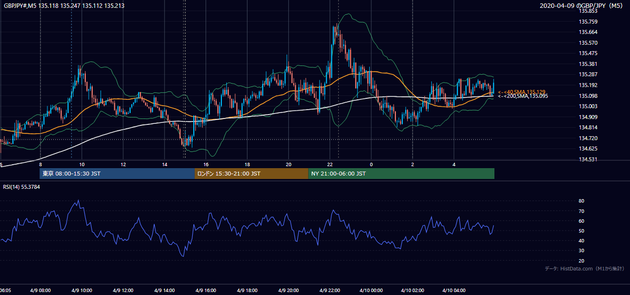Select the ロンドン 15:30-21:00 JST session bar

click(251, 174)
